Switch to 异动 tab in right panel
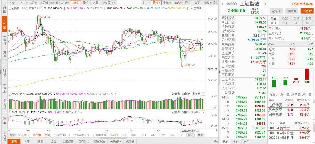This screenshot has width=315, height=144. pyautogui.click(x=297, y=18)
